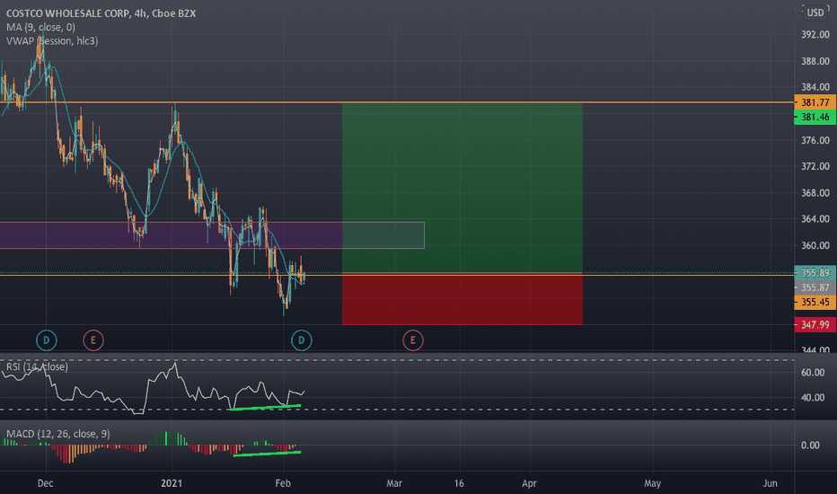Click the 355.45 orange price label

click(815, 303)
